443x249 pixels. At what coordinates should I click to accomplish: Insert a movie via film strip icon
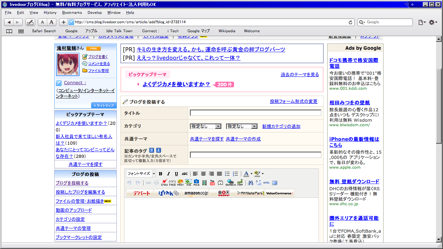point(204,183)
